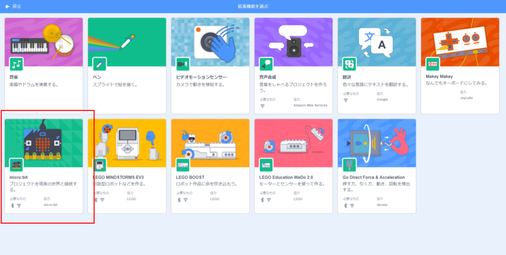
Task: Click Wi-Fi icon on 翻訳 card
Action: (345, 100)
